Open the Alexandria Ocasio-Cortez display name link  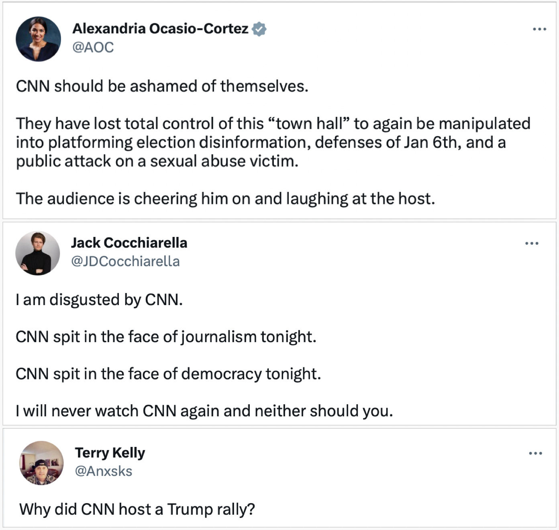coord(160,29)
